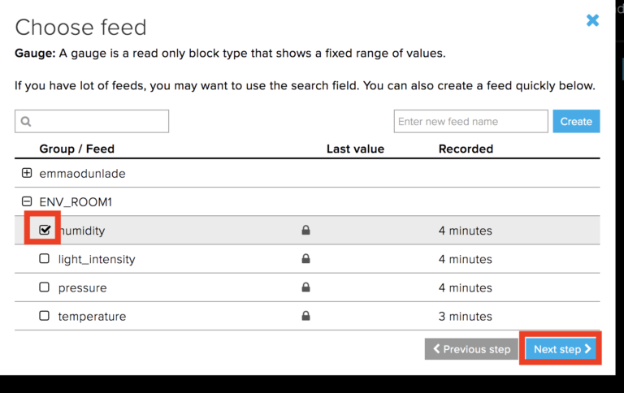
Task: Click lock icon on pressure row
Action: tap(305, 287)
